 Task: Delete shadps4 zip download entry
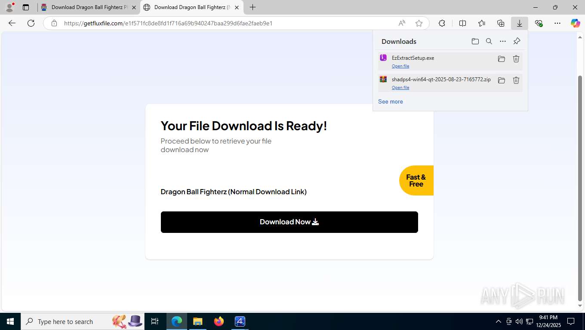tap(516, 80)
